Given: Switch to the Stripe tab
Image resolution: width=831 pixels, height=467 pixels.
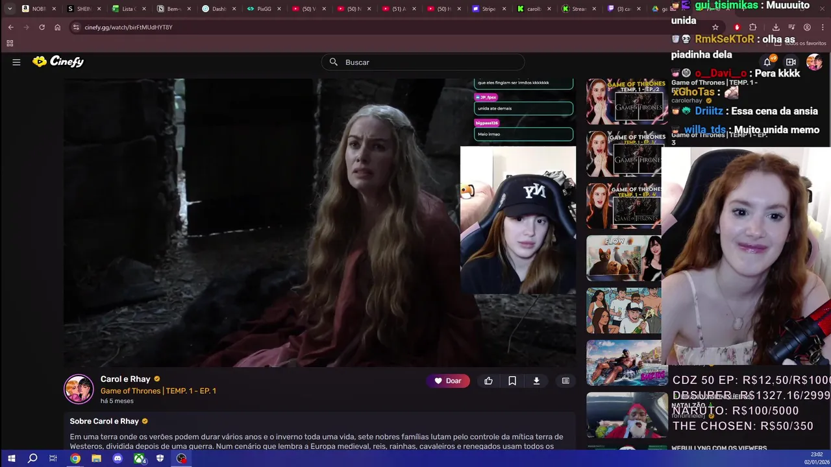Looking at the screenshot, I should click(x=488, y=9).
